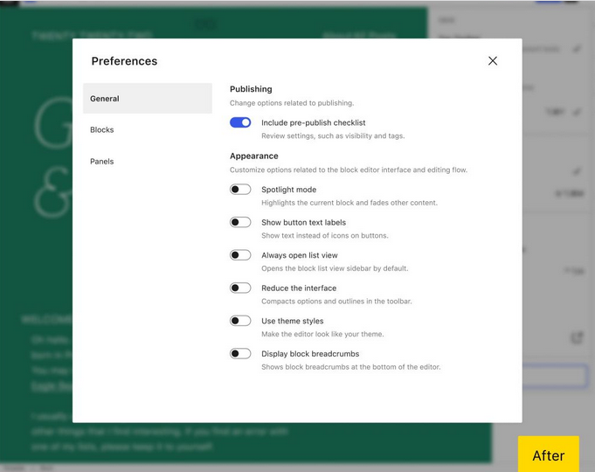Click the external link icon in sidebar
The image size is (595, 472).
(577, 337)
